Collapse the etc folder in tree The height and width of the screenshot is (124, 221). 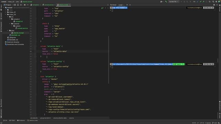click(x=8, y=17)
